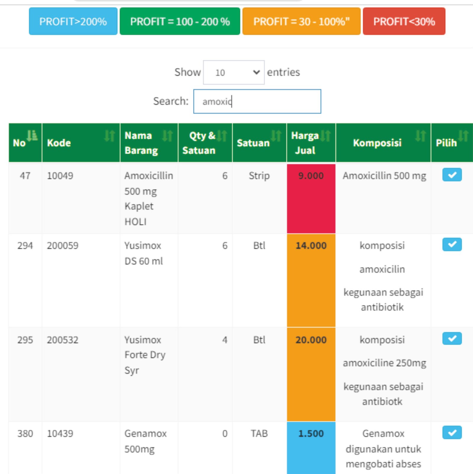Image resolution: width=473 pixels, height=474 pixels.
Task: Click the red PROFIT<30% button
Action: coord(404,21)
